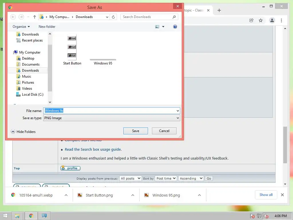Open the network tray icon
Viewport: 293px width, 220px height.
(259, 216)
